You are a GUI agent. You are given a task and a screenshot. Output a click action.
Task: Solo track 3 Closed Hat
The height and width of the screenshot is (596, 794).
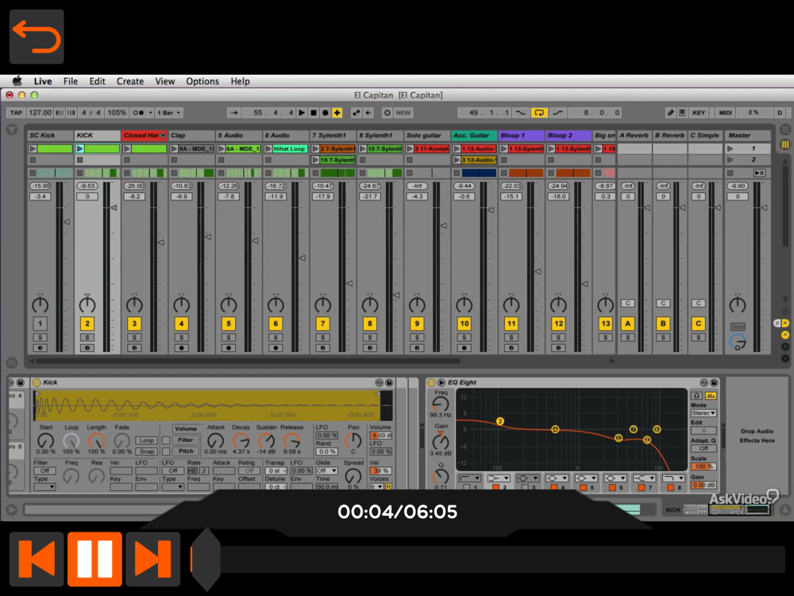click(134, 338)
